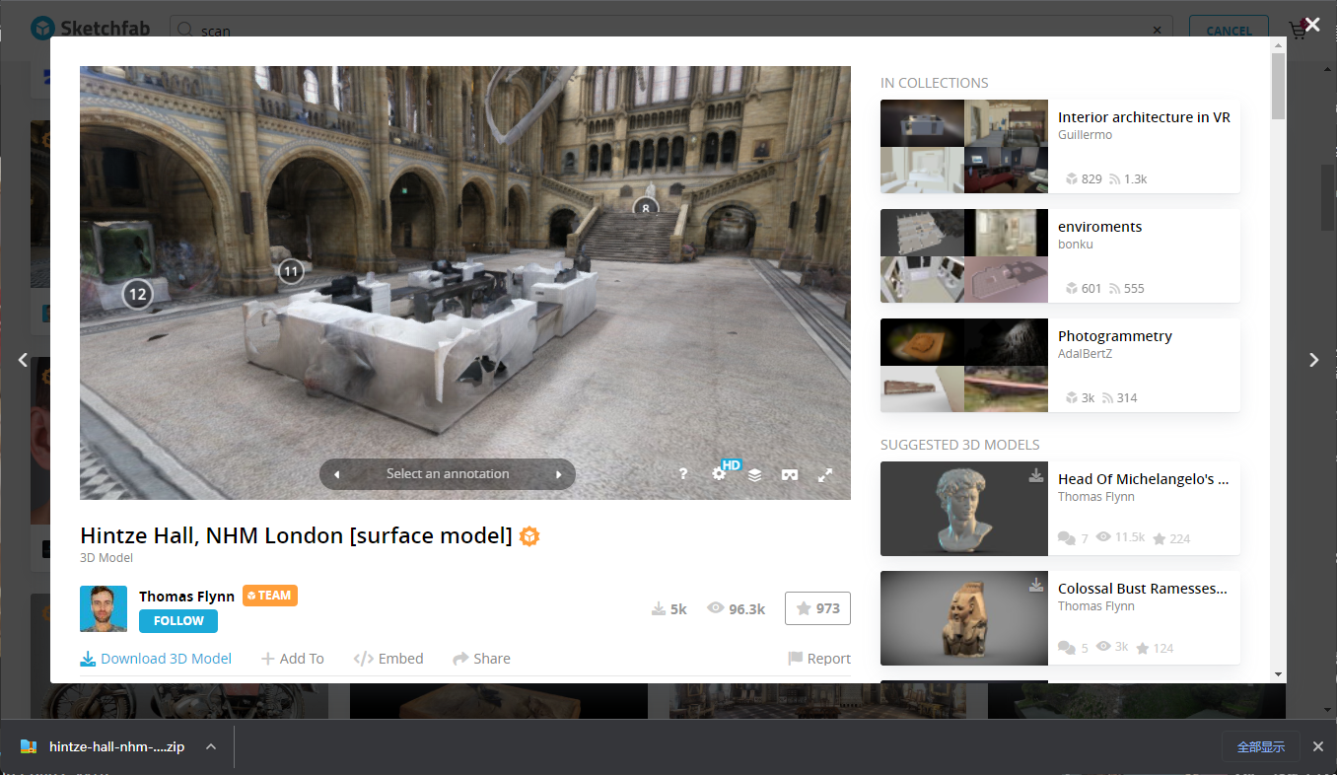Viewport: 1337px width, 775px height.
Task: Click the 124 likes star on Ramesses card
Action: click(1156, 648)
